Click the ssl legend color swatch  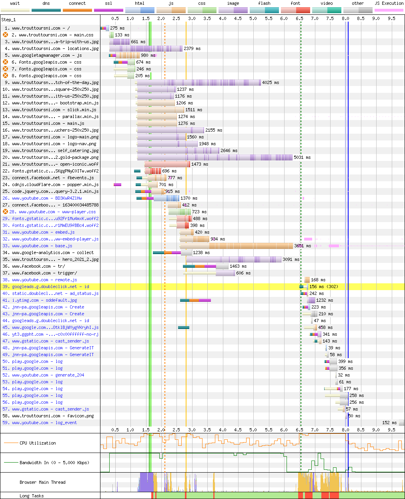point(108,10)
